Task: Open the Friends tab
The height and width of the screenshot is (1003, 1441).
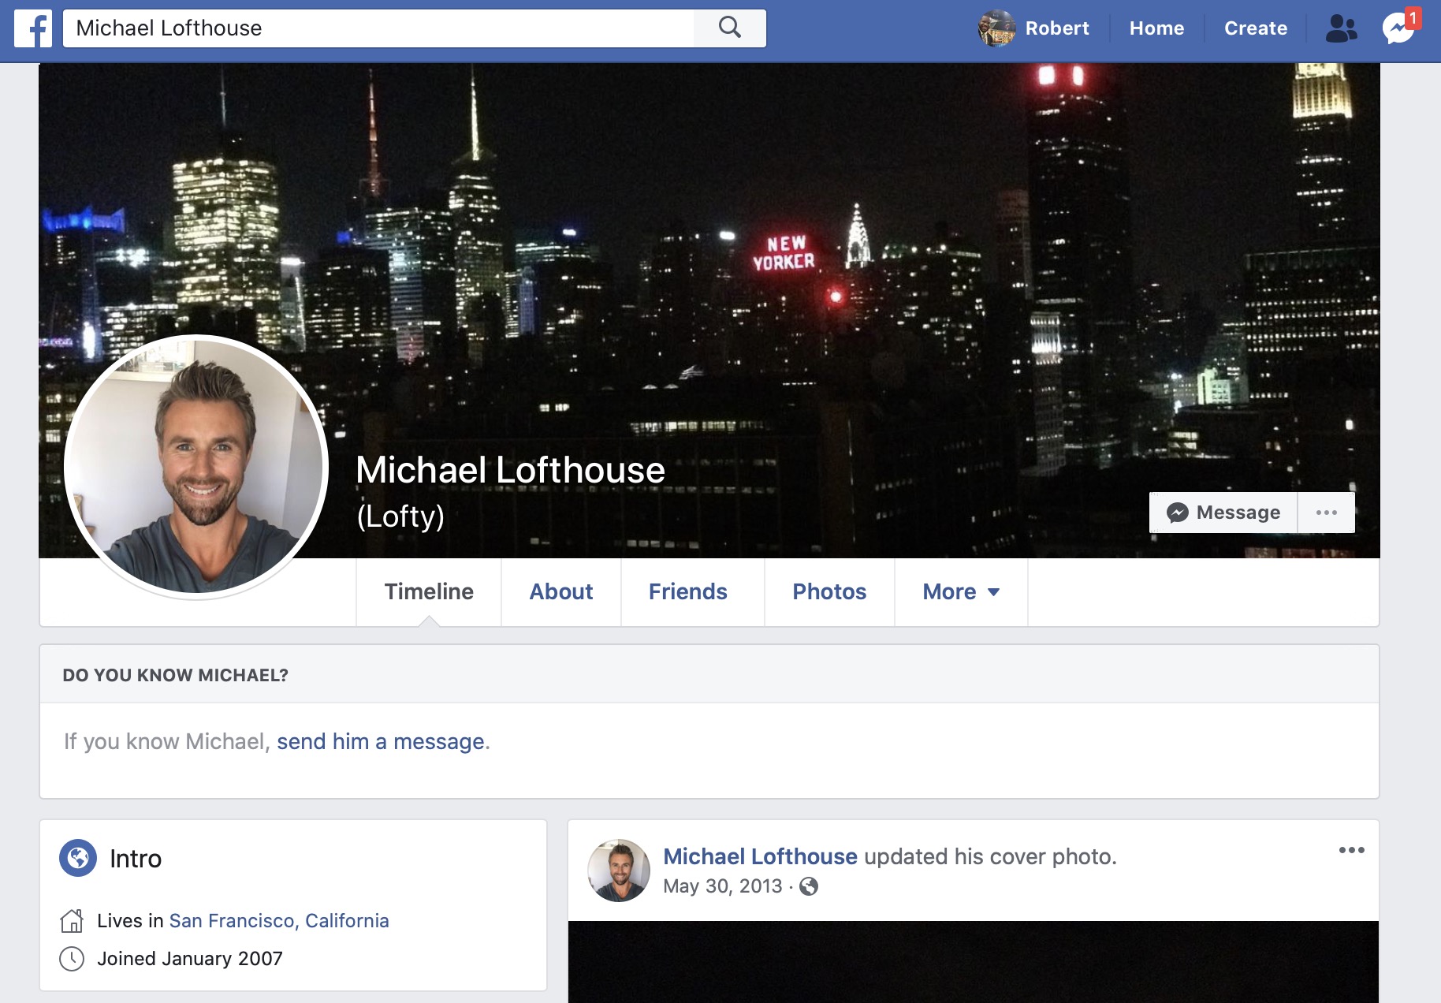Action: tap(687, 592)
